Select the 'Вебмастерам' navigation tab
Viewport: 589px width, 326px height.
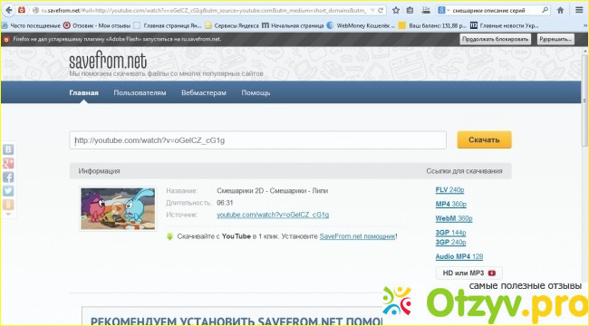pos(204,92)
